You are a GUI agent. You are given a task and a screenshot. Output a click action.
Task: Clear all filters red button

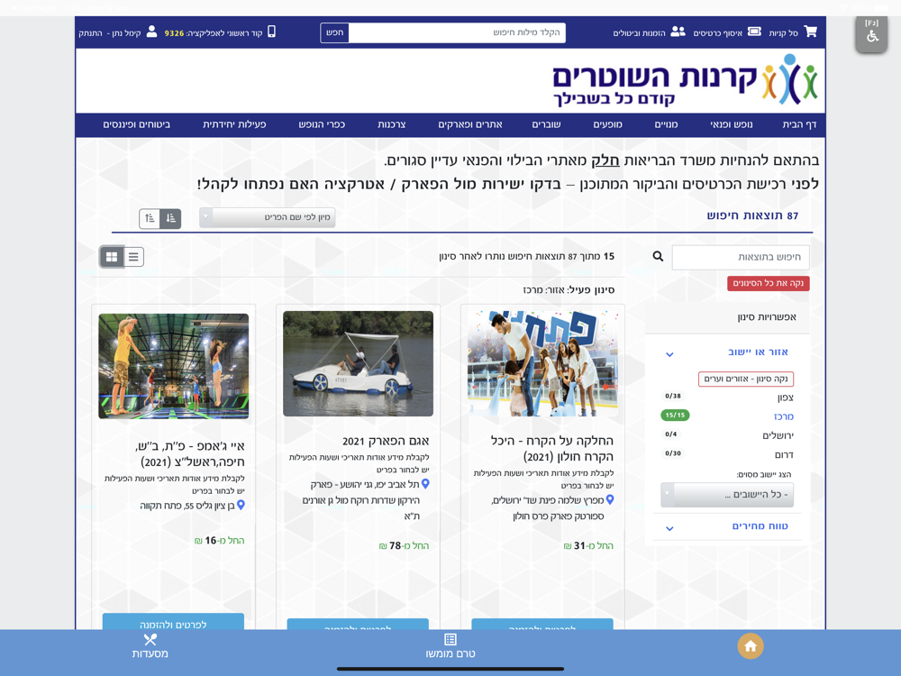click(769, 283)
